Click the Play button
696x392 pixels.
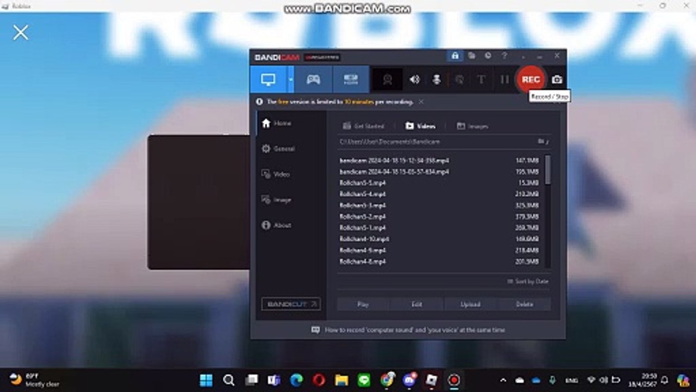coord(363,304)
